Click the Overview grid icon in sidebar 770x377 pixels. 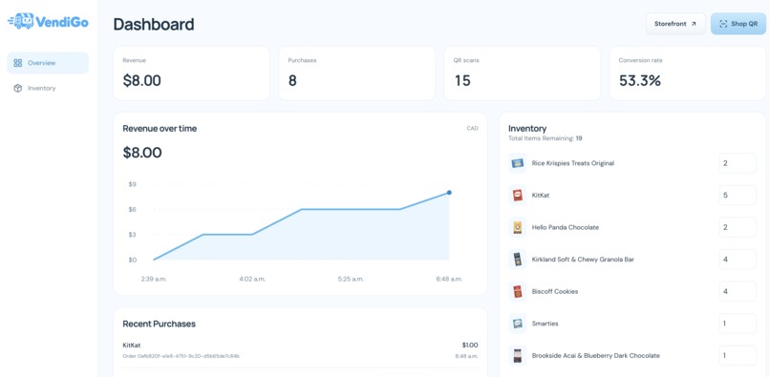(x=18, y=63)
